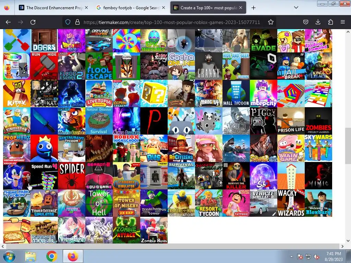Image resolution: width=351 pixels, height=263 pixels.
Task: Pick the King Legacy thumbnail
Action: pos(318,66)
